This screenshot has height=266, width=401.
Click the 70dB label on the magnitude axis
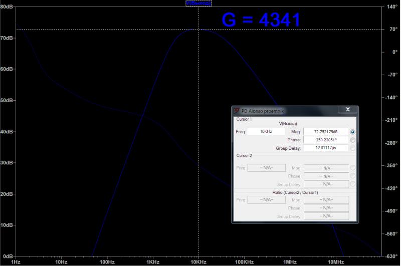coord(7,38)
